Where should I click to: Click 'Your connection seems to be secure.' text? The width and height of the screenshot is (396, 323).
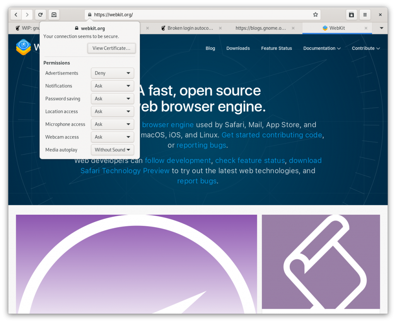(x=81, y=36)
